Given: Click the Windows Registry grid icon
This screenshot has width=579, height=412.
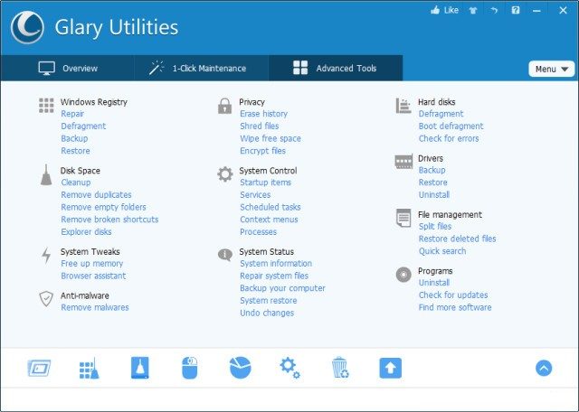Looking at the screenshot, I should coord(46,106).
